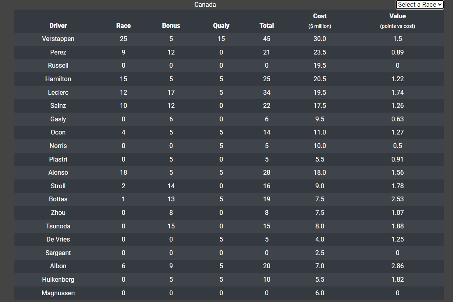
Task: Click Albon's value of 2.86
Action: [x=398, y=266]
